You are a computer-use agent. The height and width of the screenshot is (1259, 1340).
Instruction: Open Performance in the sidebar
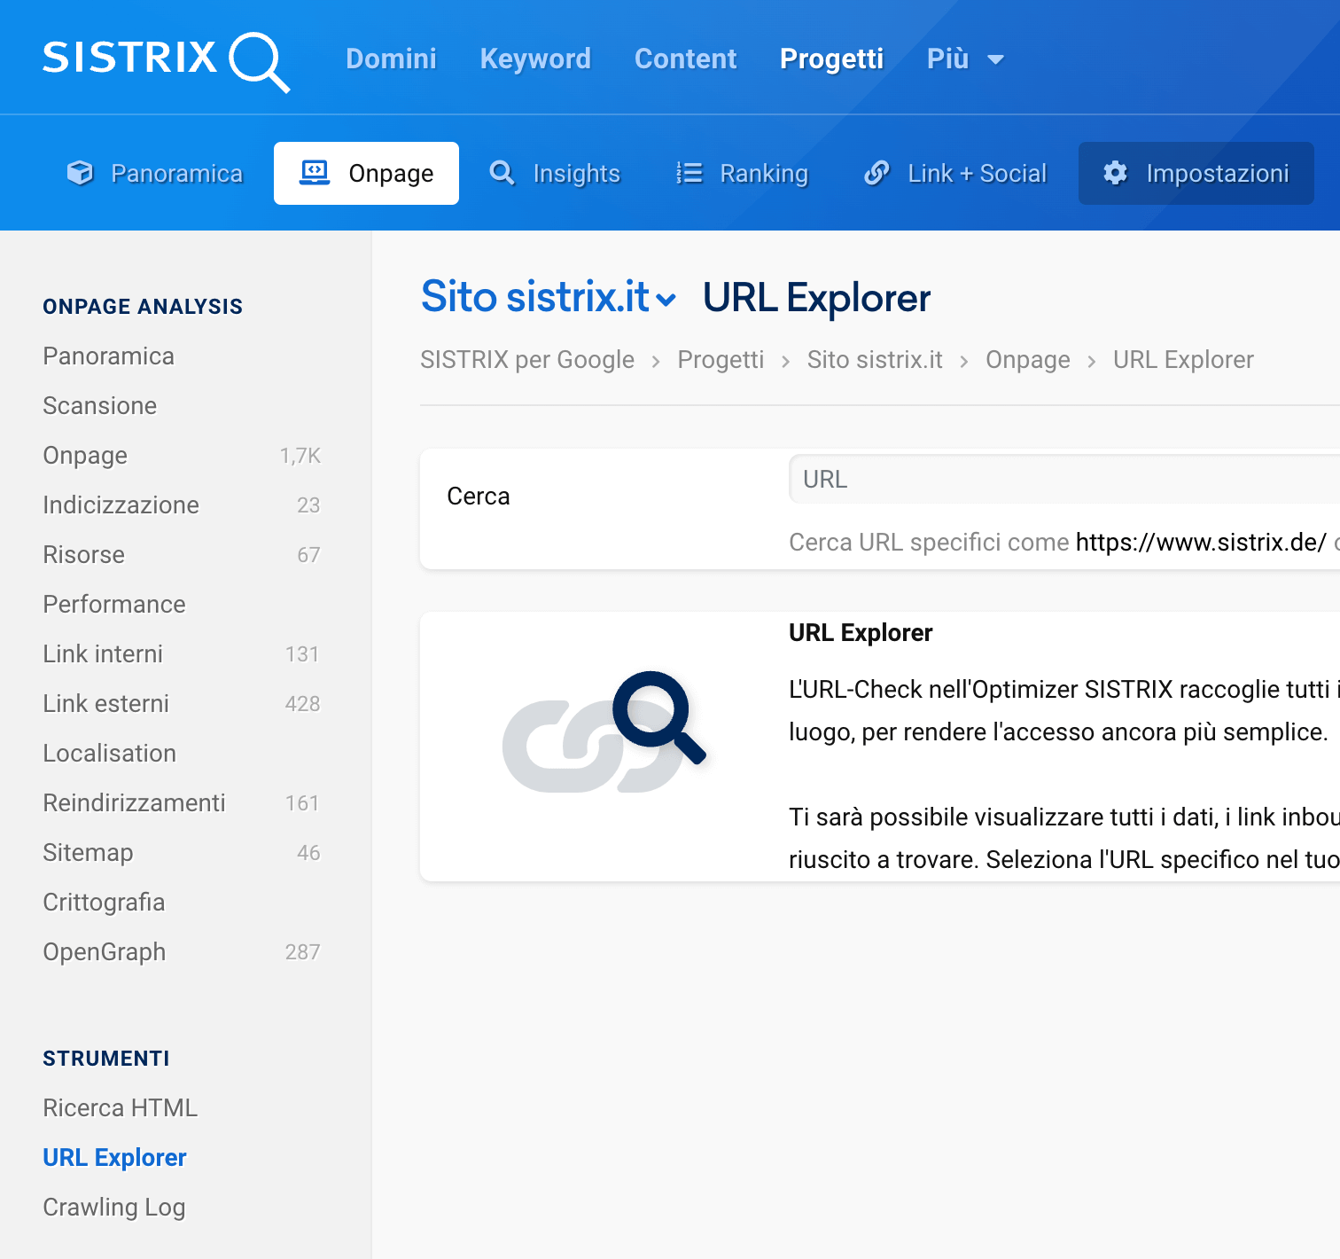click(114, 605)
